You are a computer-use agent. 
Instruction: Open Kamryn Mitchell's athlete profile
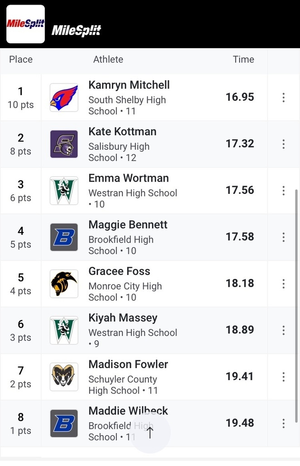point(129,85)
